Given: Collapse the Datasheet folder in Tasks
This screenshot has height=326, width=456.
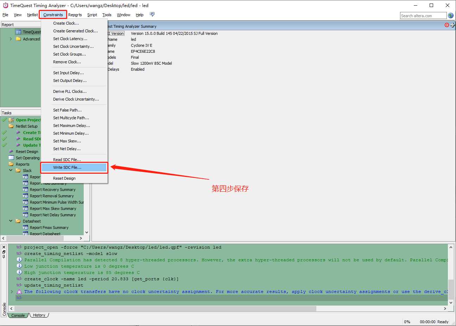Looking at the screenshot, I should (11, 221).
